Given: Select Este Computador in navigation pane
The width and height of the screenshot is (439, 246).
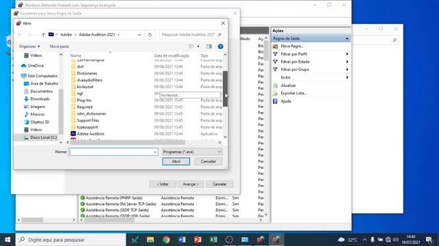Looking at the screenshot, I should [x=43, y=76].
